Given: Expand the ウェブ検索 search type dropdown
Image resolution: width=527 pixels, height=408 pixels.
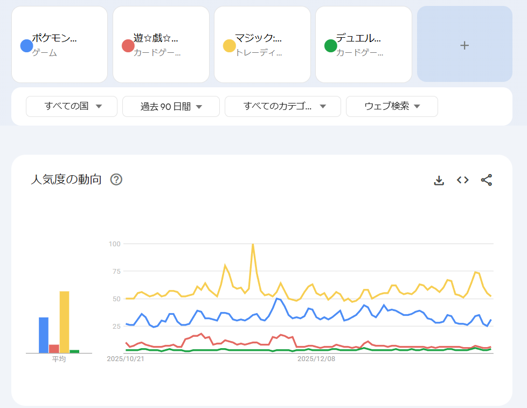Looking at the screenshot, I should [x=392, y=106].
